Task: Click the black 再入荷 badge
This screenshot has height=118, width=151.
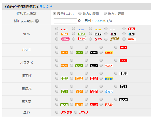Action: (123, 100)
